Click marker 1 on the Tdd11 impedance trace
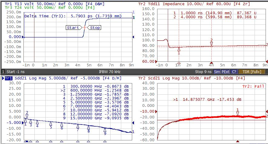Viewport: 268px width, 144px height. point(179,49)
